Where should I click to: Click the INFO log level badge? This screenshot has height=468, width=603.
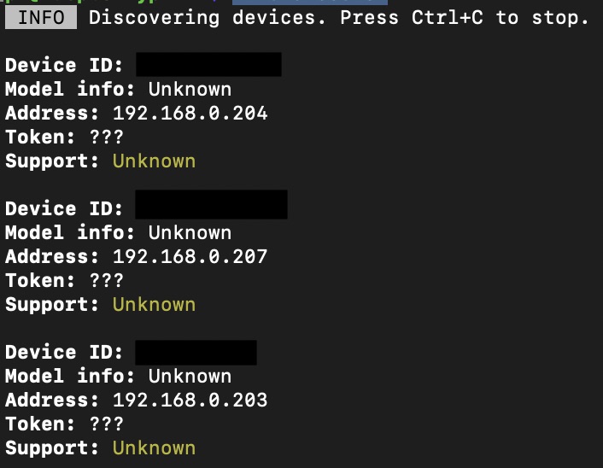click(41, 18)
